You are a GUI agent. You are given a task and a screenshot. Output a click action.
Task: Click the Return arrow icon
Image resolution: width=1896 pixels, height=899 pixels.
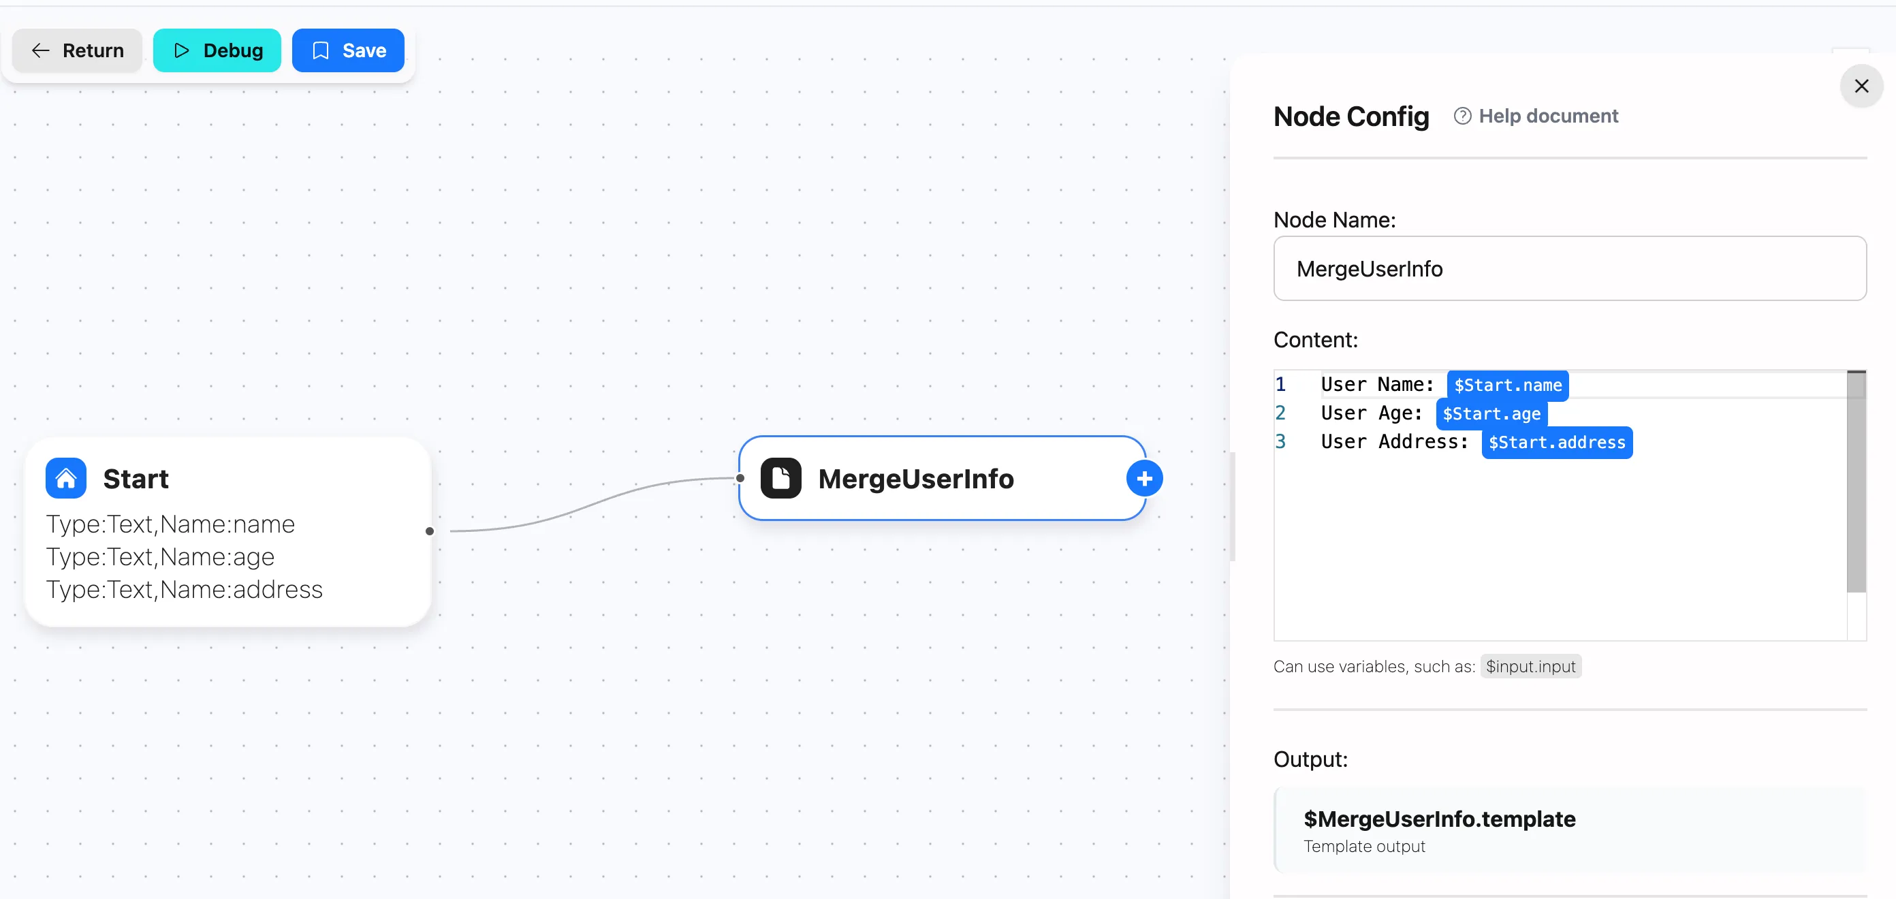click(x=40, y=50)
